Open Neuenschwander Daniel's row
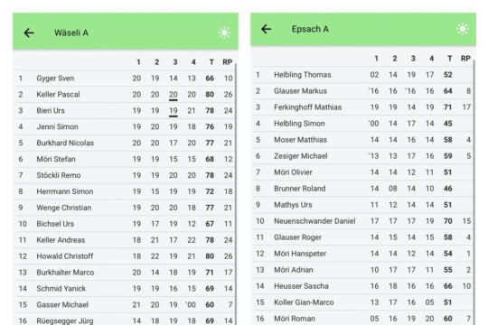The image size is (488, 325). coord(363,221)
